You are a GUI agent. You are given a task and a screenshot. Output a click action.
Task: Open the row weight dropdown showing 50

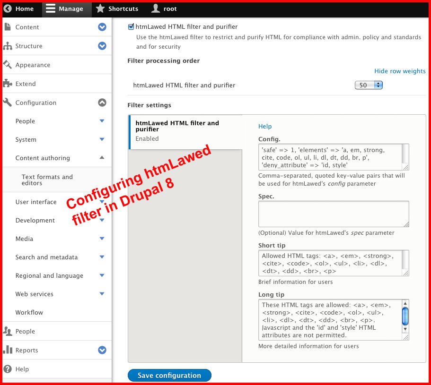369,85
